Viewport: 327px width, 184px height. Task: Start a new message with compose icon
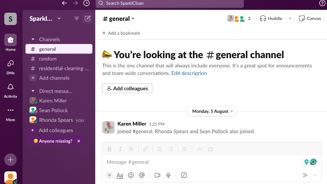click(x=87, y=18)
